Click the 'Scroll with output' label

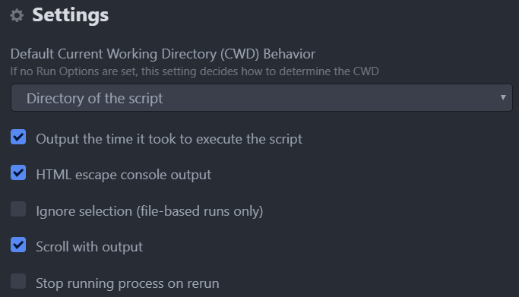pyautogui.click(x=90, y=247)
